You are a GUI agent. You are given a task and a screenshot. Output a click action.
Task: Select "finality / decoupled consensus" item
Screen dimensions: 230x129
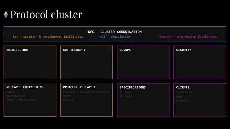click(x=86, y=92)
